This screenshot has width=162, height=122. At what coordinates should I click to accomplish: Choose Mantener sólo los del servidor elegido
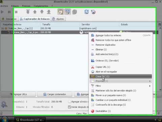[120, 90]
